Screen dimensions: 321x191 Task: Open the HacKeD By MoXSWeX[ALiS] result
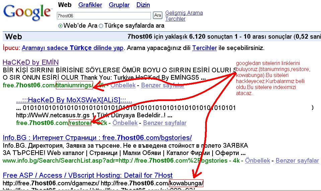[74, 100]
